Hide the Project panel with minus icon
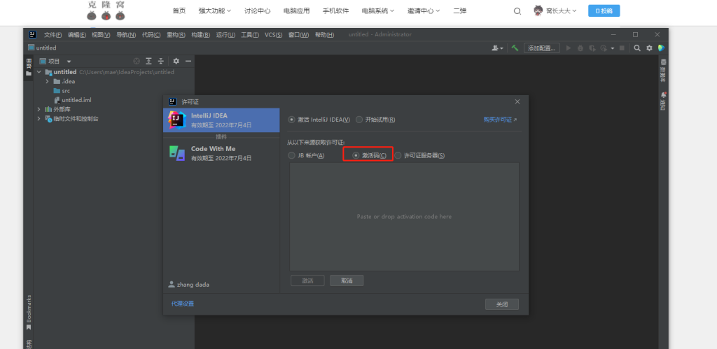Viewport: 717px width, 349px height. (188, 62)
